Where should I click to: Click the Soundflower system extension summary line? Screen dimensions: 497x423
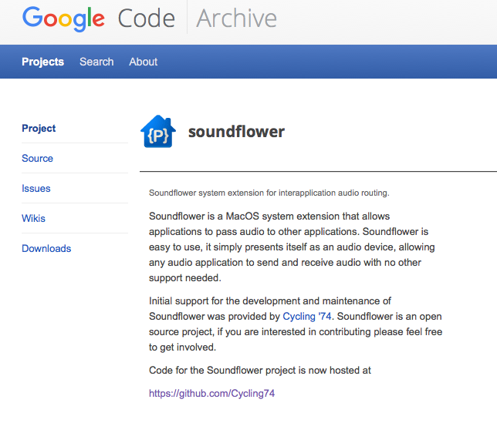(x=269, y=193)
